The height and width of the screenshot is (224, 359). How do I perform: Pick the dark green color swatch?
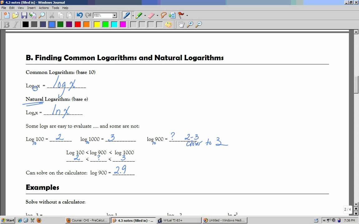pos(60,25)
